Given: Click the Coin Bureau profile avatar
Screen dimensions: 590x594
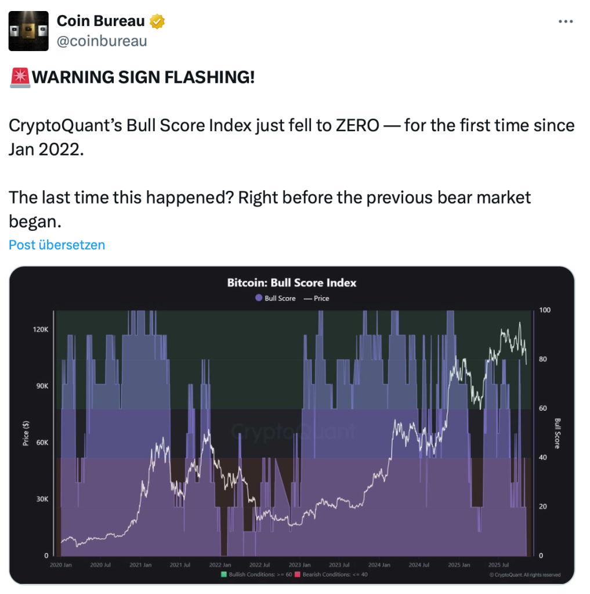Looking at the screenshot, I should (x=28, y=31).
